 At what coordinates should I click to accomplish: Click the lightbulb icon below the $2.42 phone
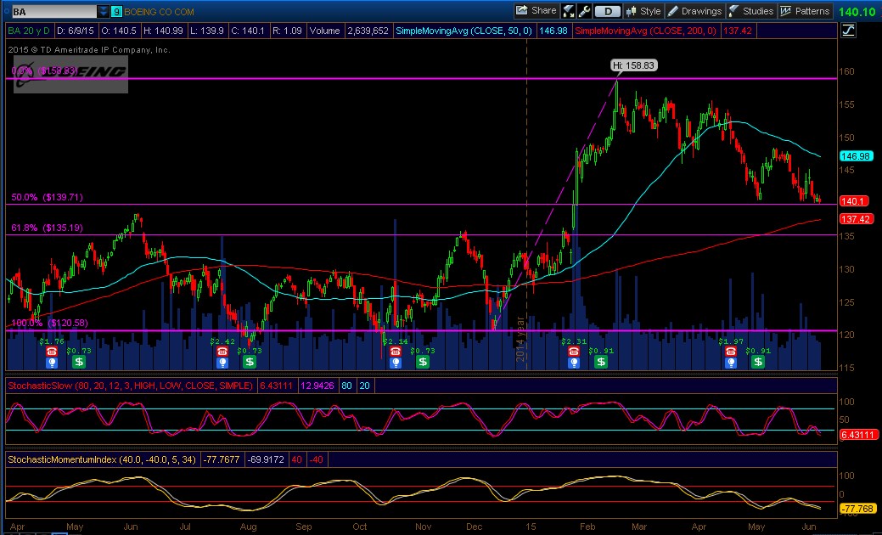[222, 363]
